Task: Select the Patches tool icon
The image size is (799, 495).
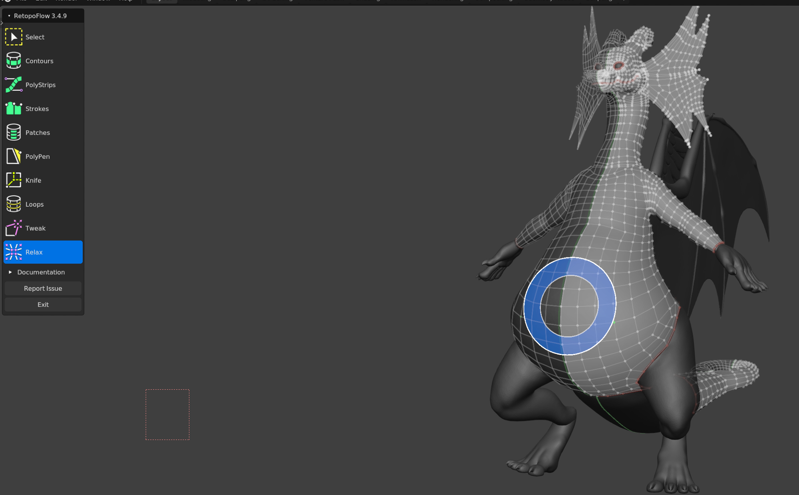Action: pyautogui.click(x=14, y=132)
